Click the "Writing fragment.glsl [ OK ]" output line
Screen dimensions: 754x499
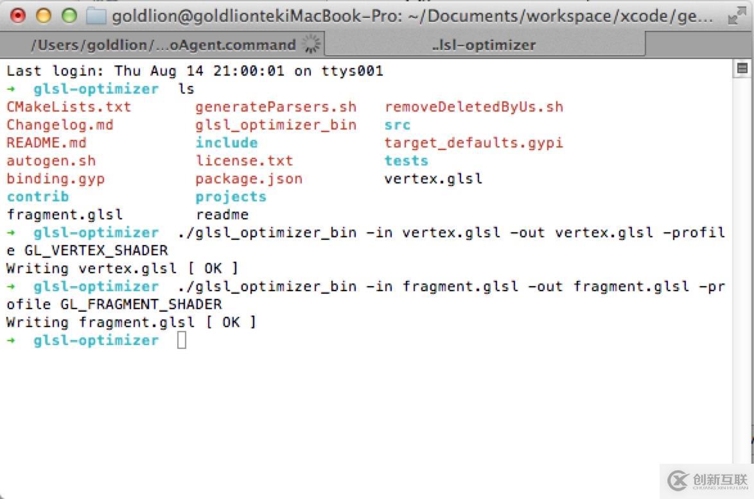131,323
